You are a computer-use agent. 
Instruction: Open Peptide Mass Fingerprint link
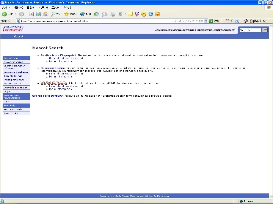58,56
